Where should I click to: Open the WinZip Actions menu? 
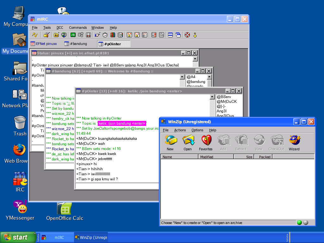pos(180,130)
